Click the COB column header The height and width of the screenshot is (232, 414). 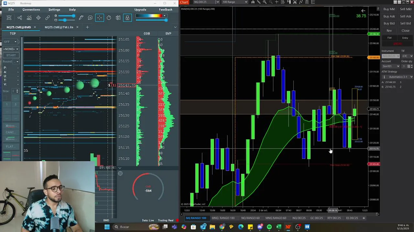click(147, 34)
